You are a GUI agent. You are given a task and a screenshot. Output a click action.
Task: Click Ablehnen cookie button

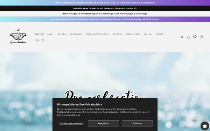tap(137, 123)
